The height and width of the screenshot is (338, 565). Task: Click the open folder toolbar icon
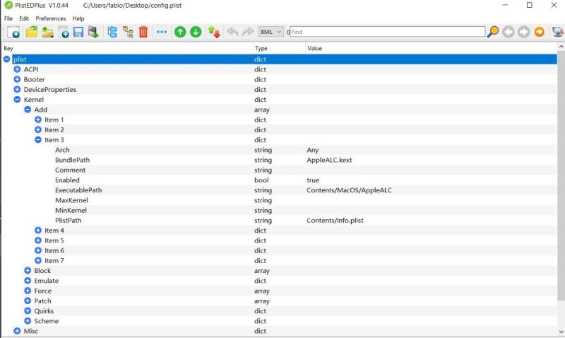click(x=31, y=32)
